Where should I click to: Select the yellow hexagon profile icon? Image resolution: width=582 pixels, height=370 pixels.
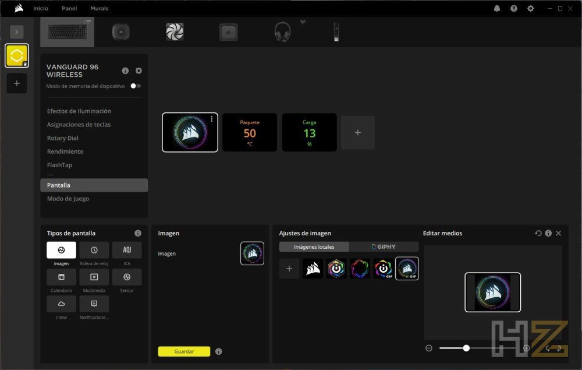17,56
